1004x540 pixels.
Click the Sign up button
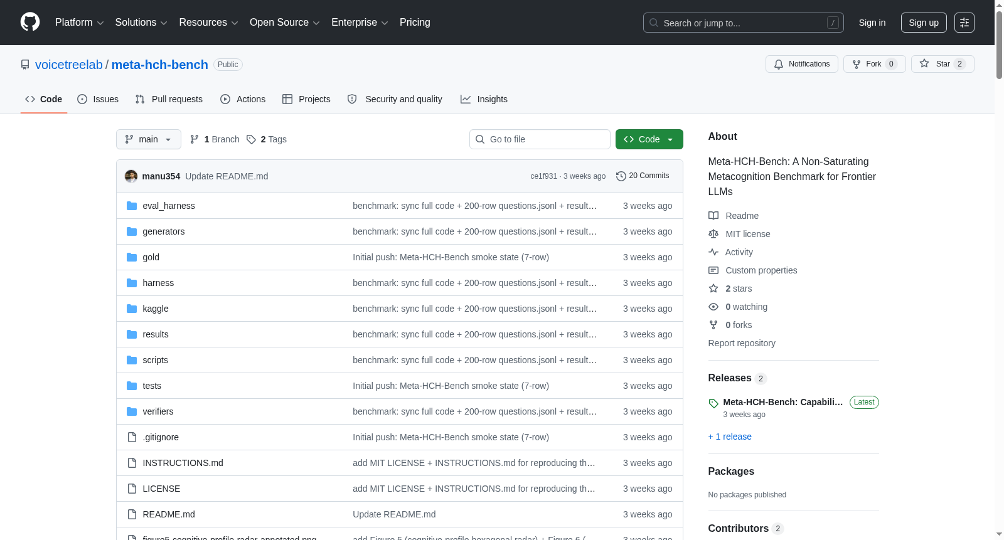coord(924,23)
